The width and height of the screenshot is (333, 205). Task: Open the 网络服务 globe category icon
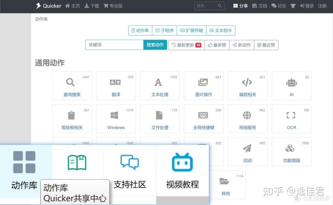click(x=247, y=115)
